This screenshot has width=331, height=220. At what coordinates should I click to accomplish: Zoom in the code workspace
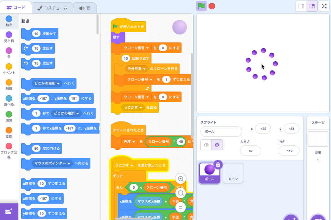[181, 178]
